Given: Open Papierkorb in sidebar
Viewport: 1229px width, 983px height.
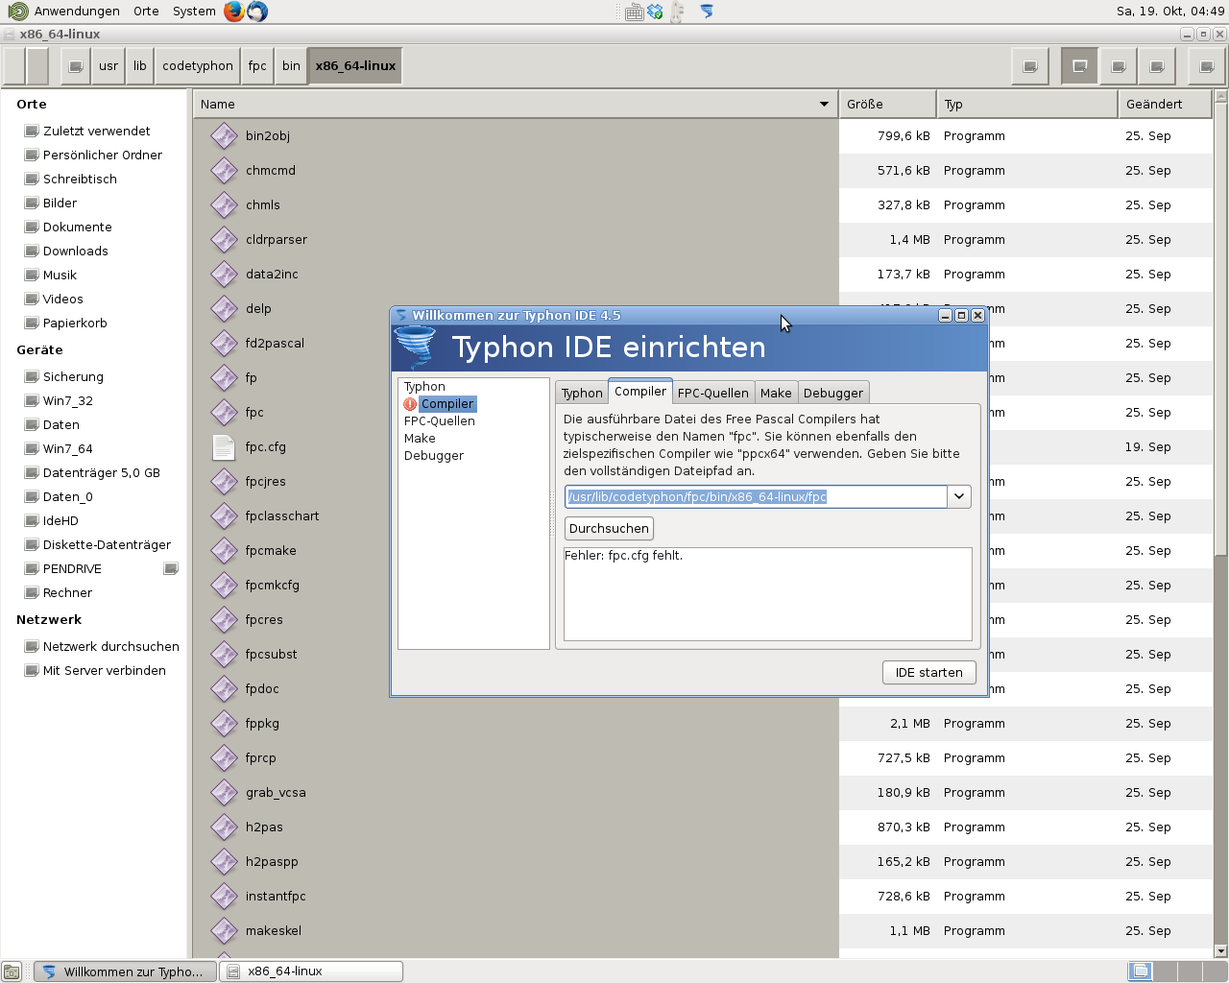Looking at the screenshot, I should tap(75, 324).
